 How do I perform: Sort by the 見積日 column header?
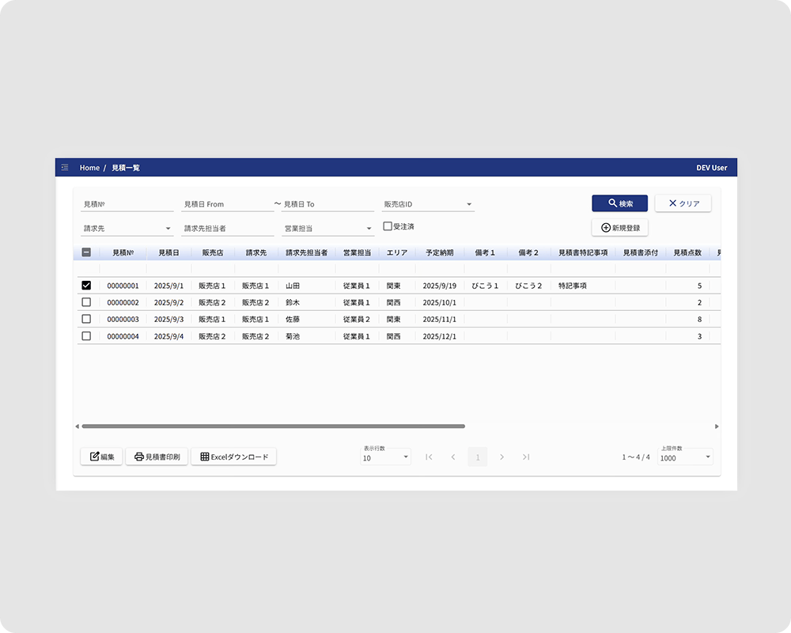[168, 252]
